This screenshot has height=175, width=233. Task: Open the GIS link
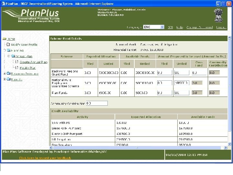pos(170,27)
